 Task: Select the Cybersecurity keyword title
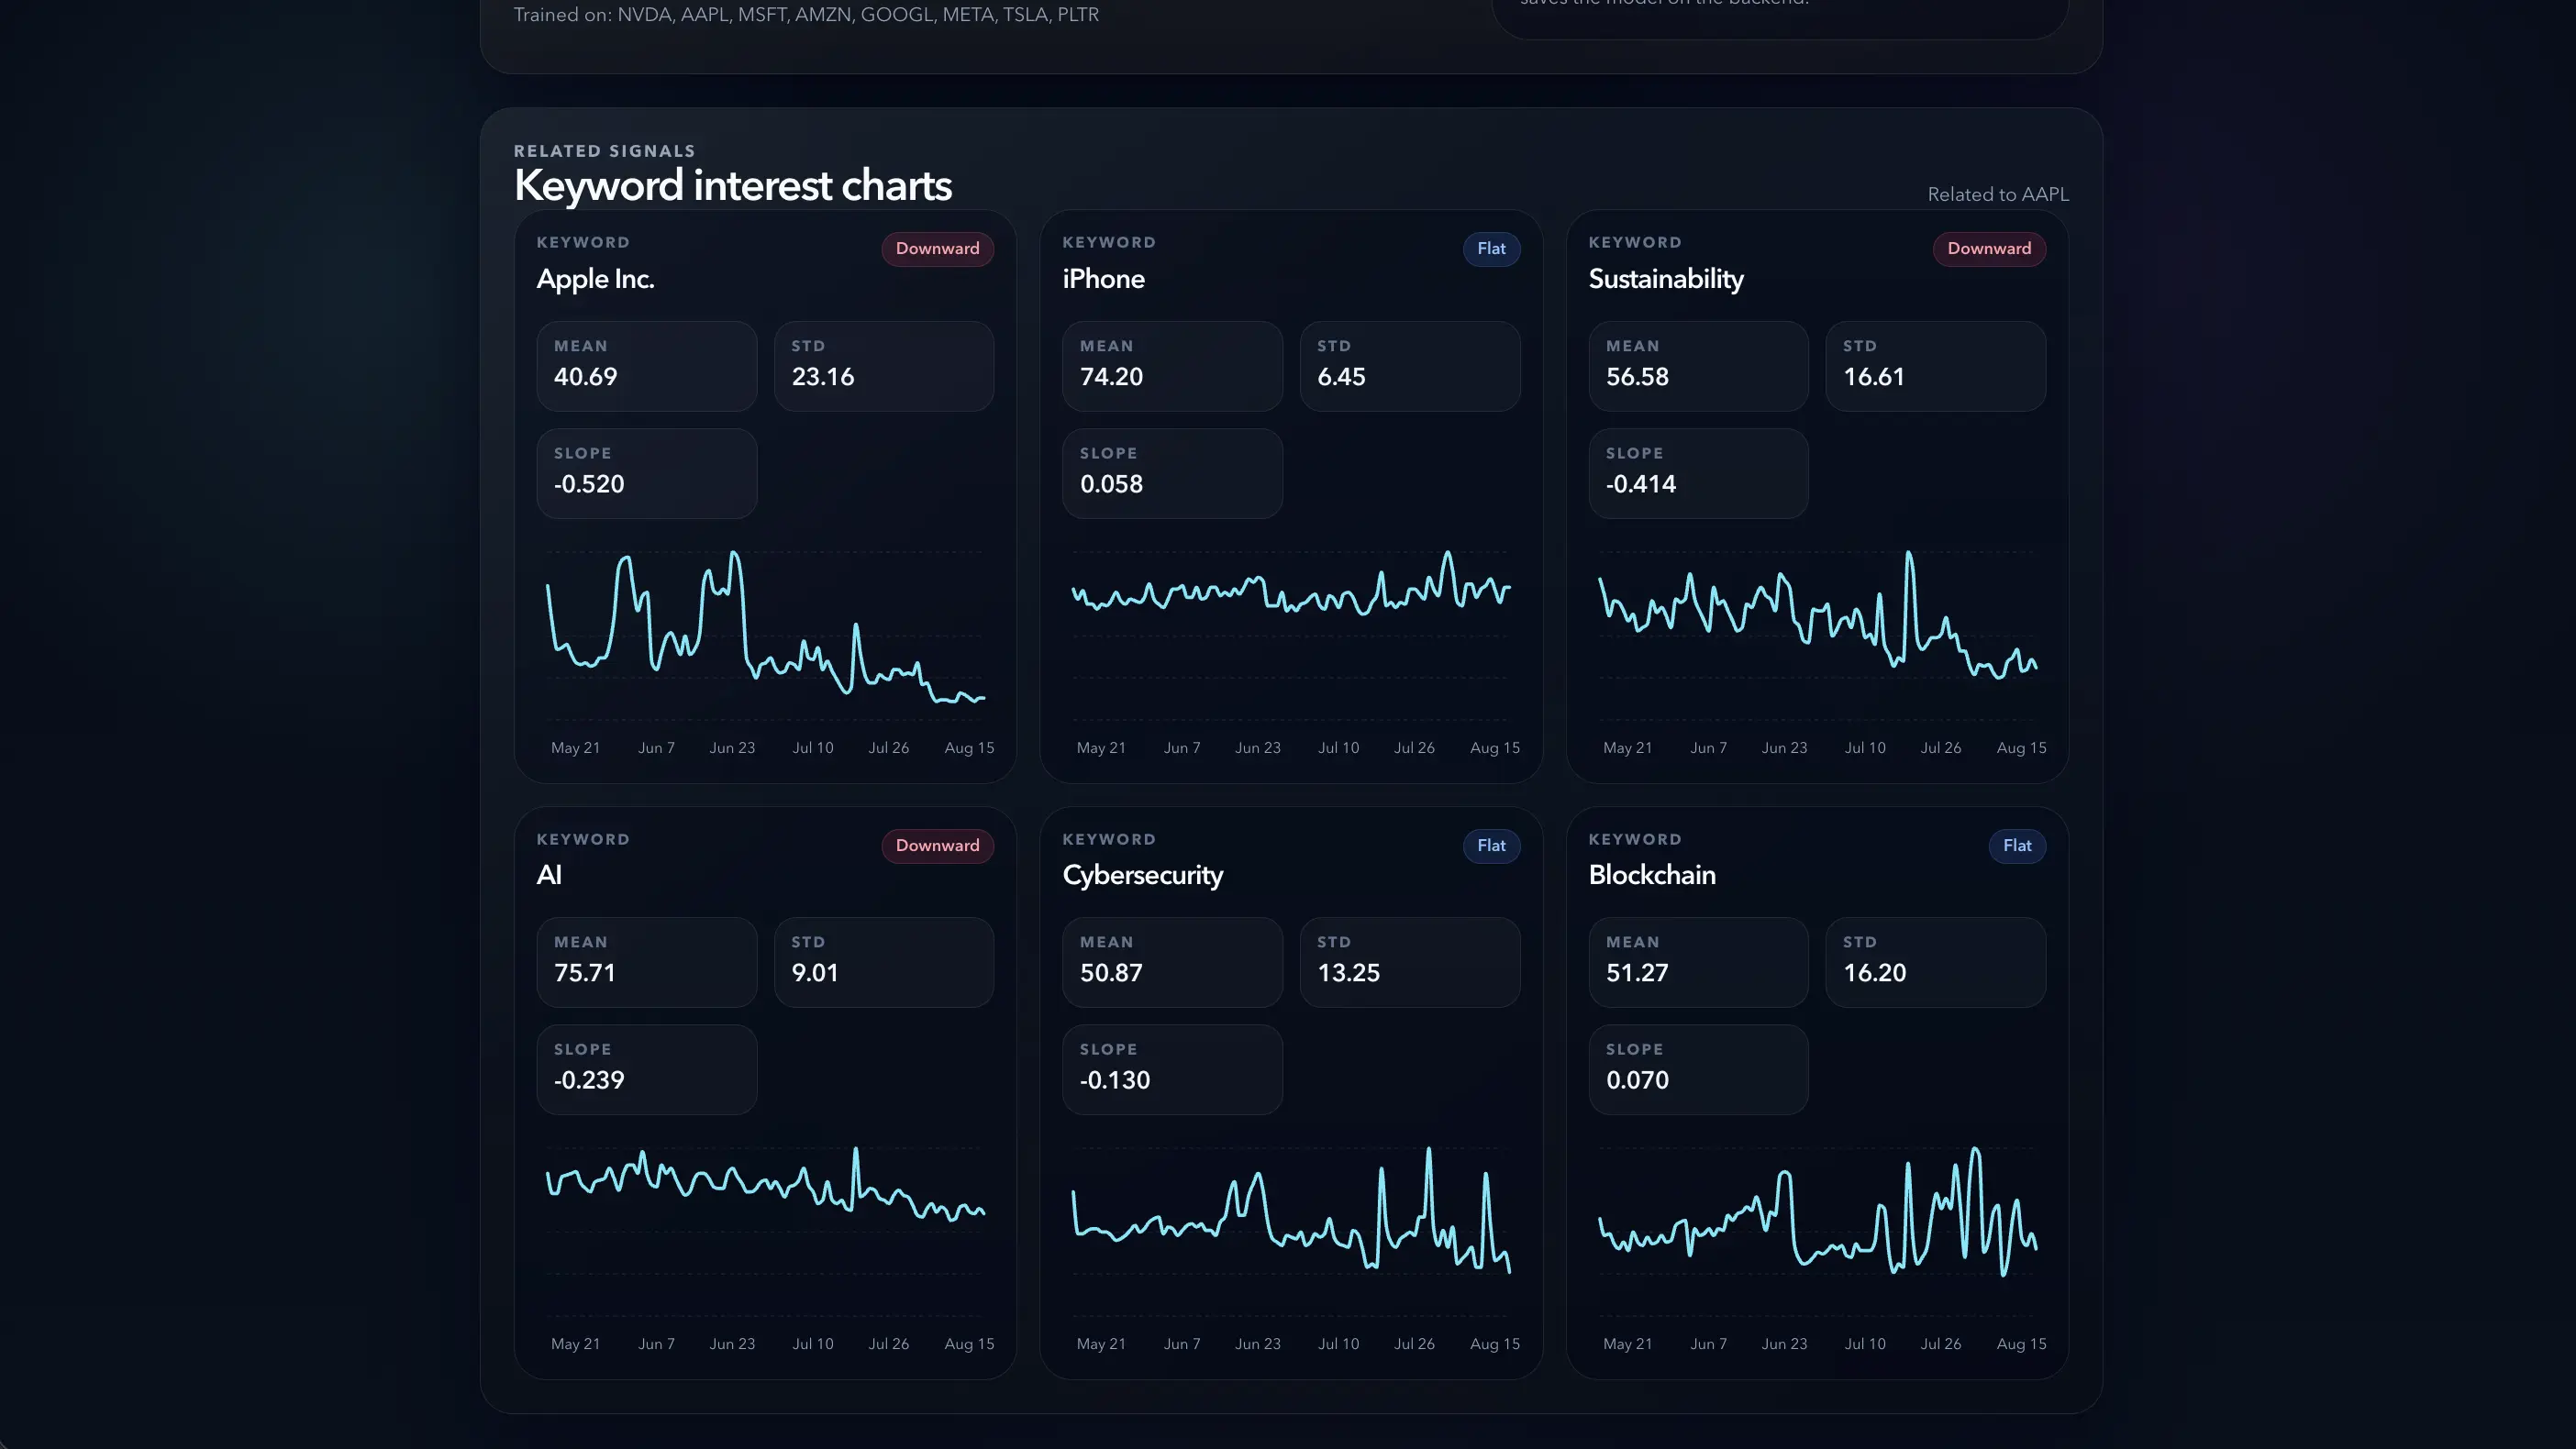click(1142, 875)
